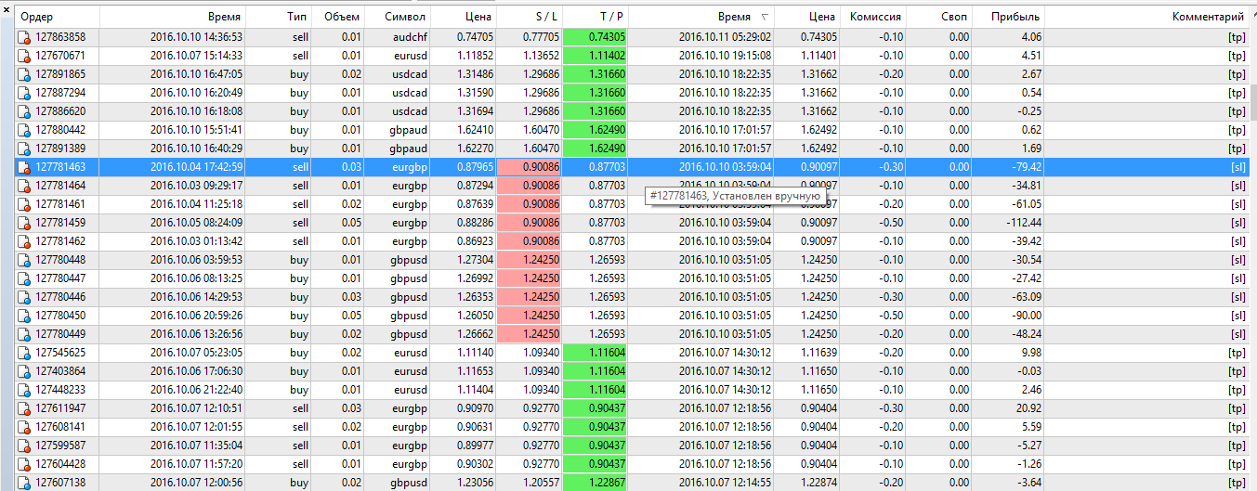This screenshot has width=1257, height=491.
Task: Click the order icon beside 127891389
Action: 25,149
